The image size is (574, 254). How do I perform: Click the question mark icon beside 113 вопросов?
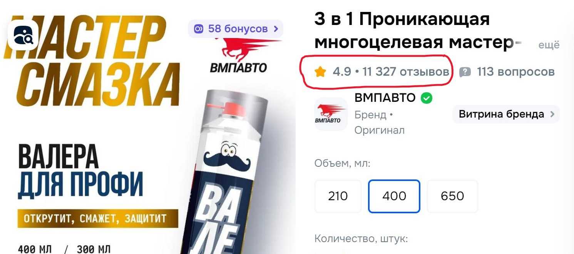(465, 72)
